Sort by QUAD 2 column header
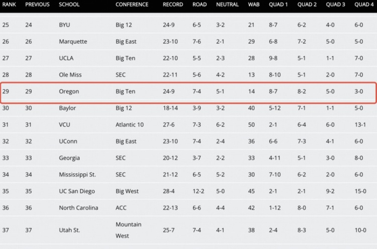 click(x=306, y=5)
